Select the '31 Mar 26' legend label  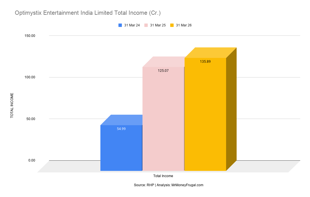click(184, 25)
